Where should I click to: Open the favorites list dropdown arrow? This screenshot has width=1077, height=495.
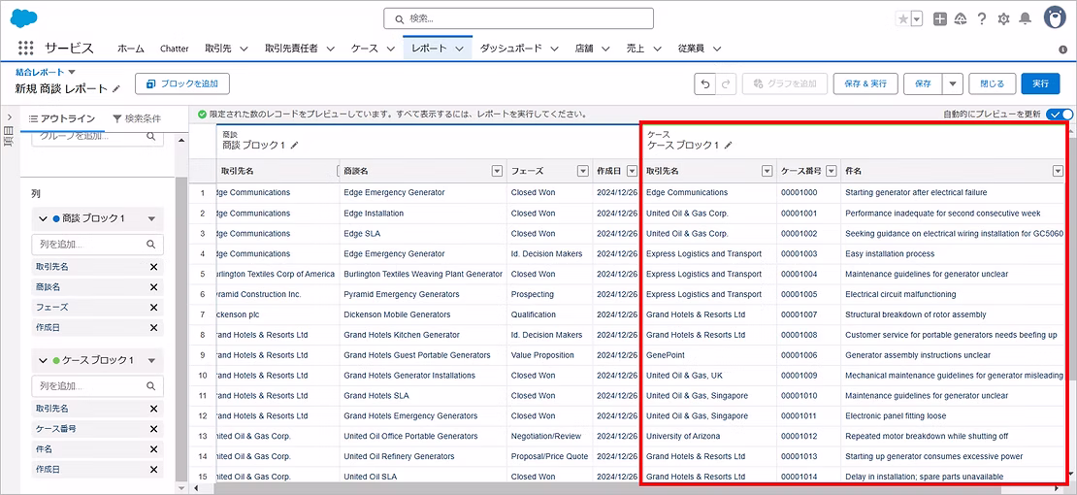917,19
